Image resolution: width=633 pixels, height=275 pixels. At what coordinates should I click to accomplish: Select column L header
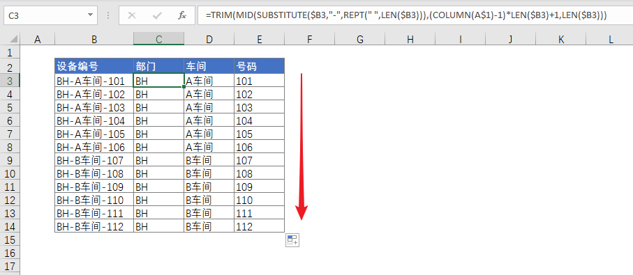coord(609,39)
